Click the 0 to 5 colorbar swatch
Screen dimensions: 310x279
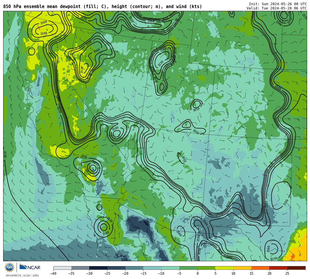(206, 268)
